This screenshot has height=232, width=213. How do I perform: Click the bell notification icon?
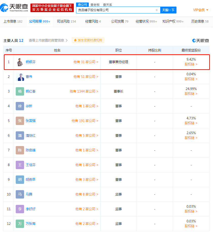75,40
